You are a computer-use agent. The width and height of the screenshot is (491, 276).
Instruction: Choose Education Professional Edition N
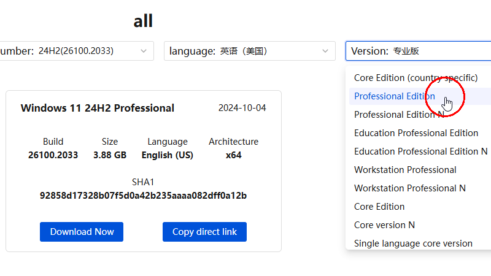pyautogui.click(x=420, y=151)
